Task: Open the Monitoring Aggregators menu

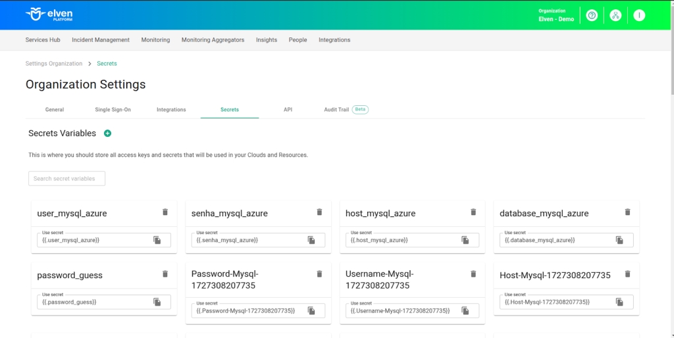Action: click(x=213, y=40)
